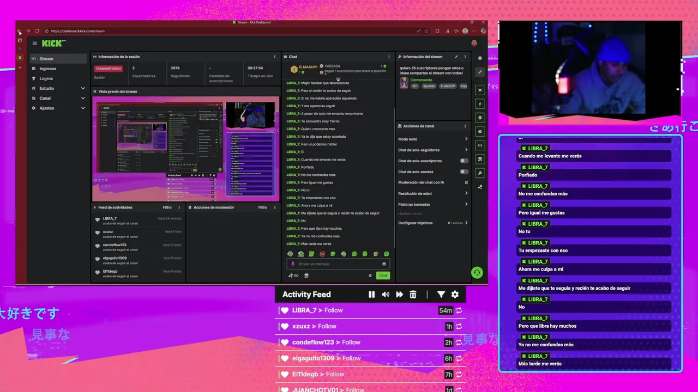
Task: Go forward in the browser
Action: point(28,31)
